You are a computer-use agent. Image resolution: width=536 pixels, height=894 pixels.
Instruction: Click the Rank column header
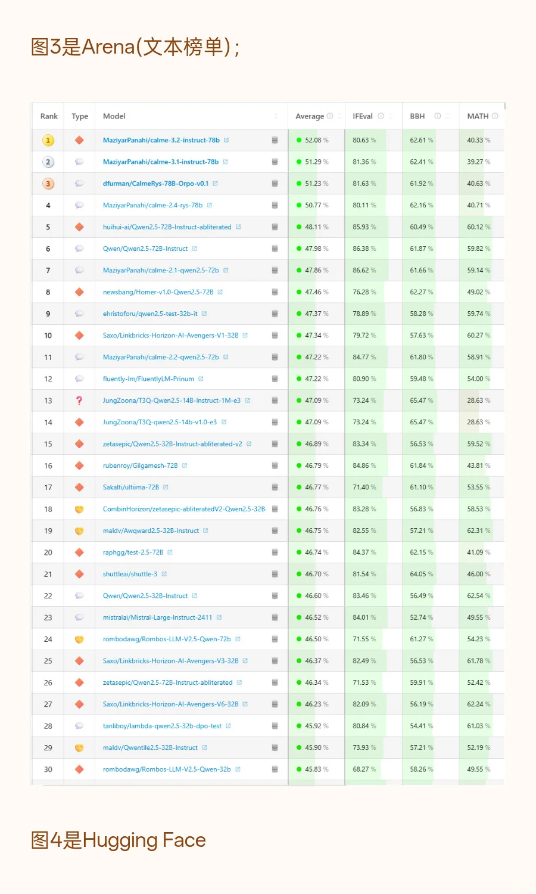(49, 116)
